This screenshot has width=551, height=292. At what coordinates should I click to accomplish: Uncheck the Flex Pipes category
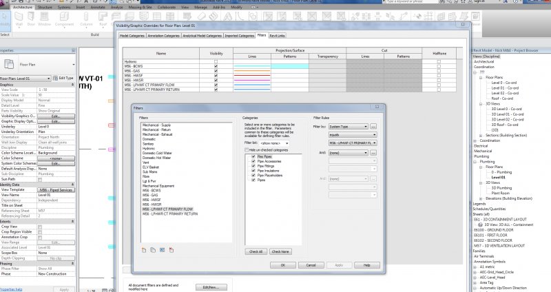pyautogui.click(x=253, y=156)
